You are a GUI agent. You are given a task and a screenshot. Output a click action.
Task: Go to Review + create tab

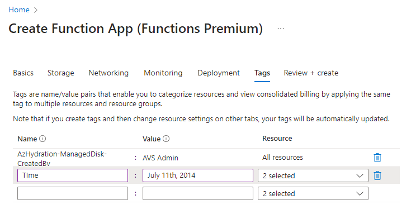click(311, 73)
